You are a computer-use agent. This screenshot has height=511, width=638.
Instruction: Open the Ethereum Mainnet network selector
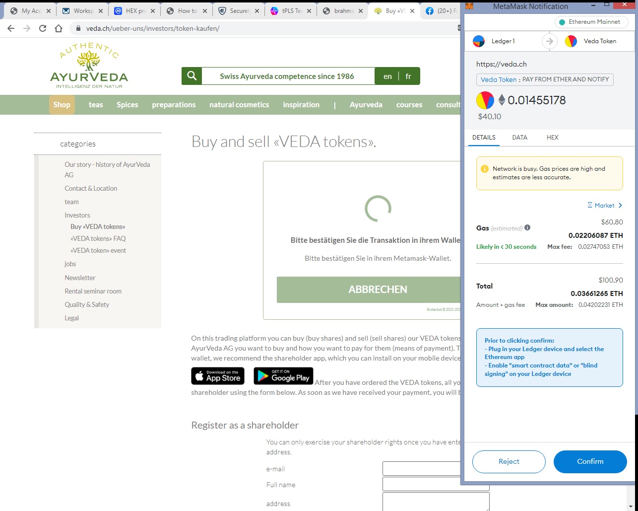[591, 22]
